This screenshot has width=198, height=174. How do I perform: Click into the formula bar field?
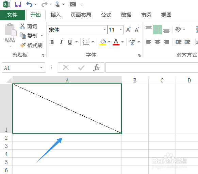(152, 67)
